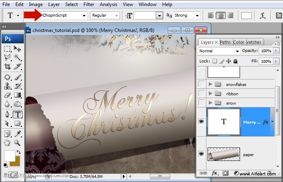The image size is (283, 182).
Task: Switch to the Color tab
Action: (x=238, y=42)
